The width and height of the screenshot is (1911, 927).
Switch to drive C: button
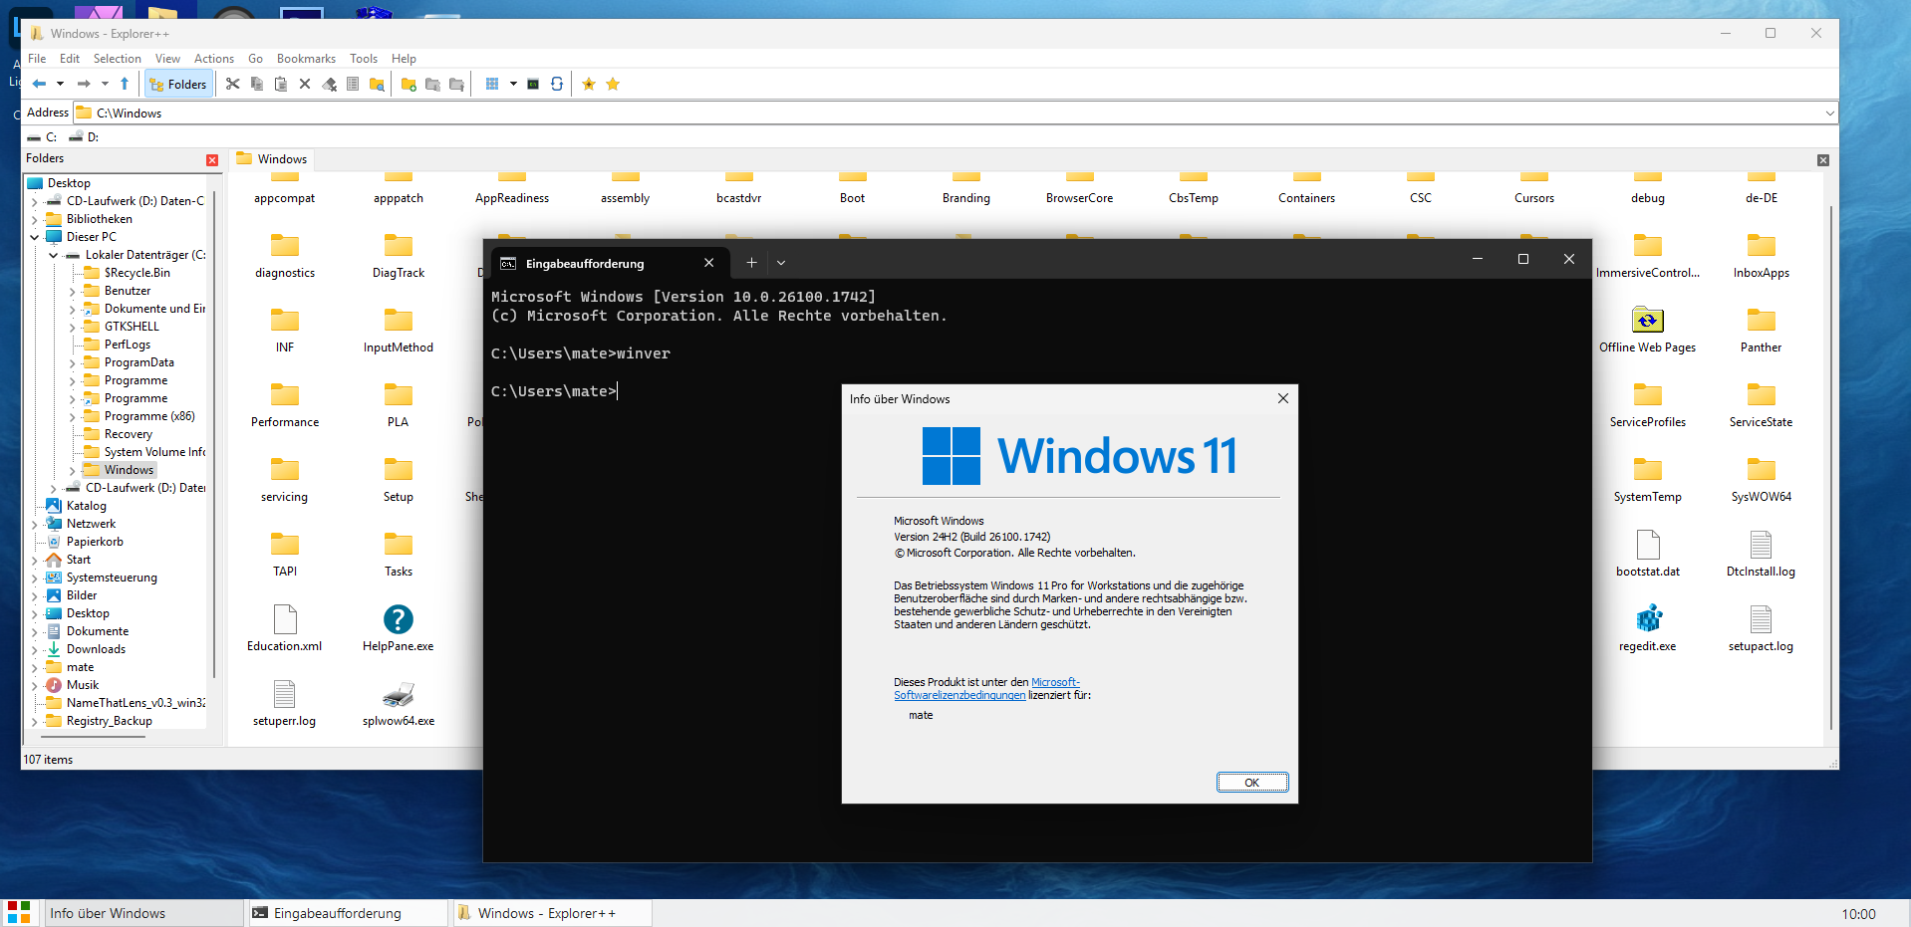(x=43, y=137)
